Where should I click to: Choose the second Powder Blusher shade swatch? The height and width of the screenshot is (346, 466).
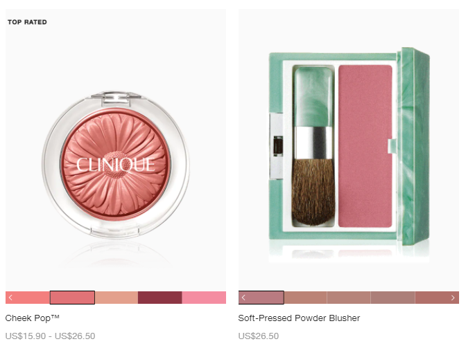pos(306,298)
